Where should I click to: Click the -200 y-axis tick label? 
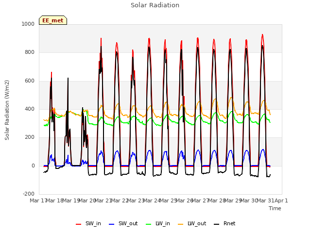[x=29, y=194]
